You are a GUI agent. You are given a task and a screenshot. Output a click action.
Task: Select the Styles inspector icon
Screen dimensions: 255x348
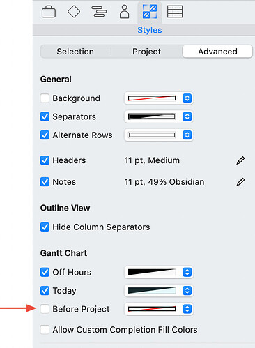(150, 12)
